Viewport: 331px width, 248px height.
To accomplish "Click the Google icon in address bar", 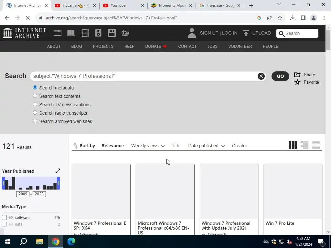I will click(x=259, y=18).
